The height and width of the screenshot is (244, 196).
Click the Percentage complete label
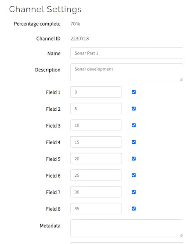[37, 24]
